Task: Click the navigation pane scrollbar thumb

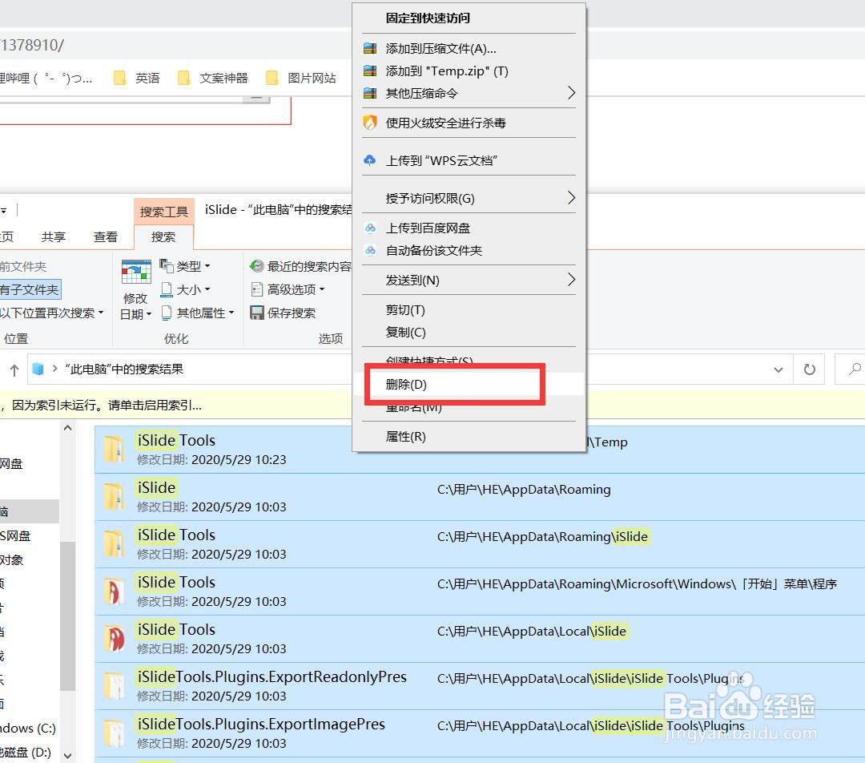Action: tap(68, 616)
